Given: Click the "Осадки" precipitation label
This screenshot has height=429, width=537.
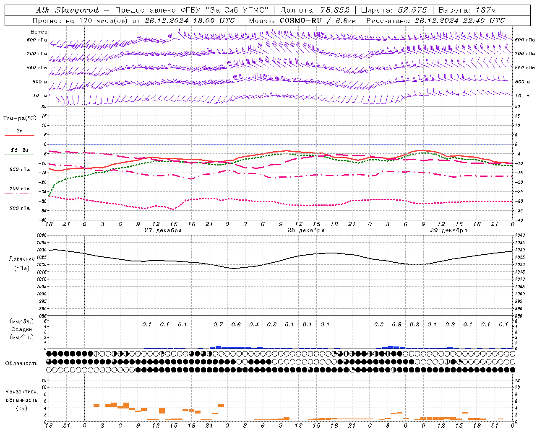Looking at the screenshot, I should point(22,329).
